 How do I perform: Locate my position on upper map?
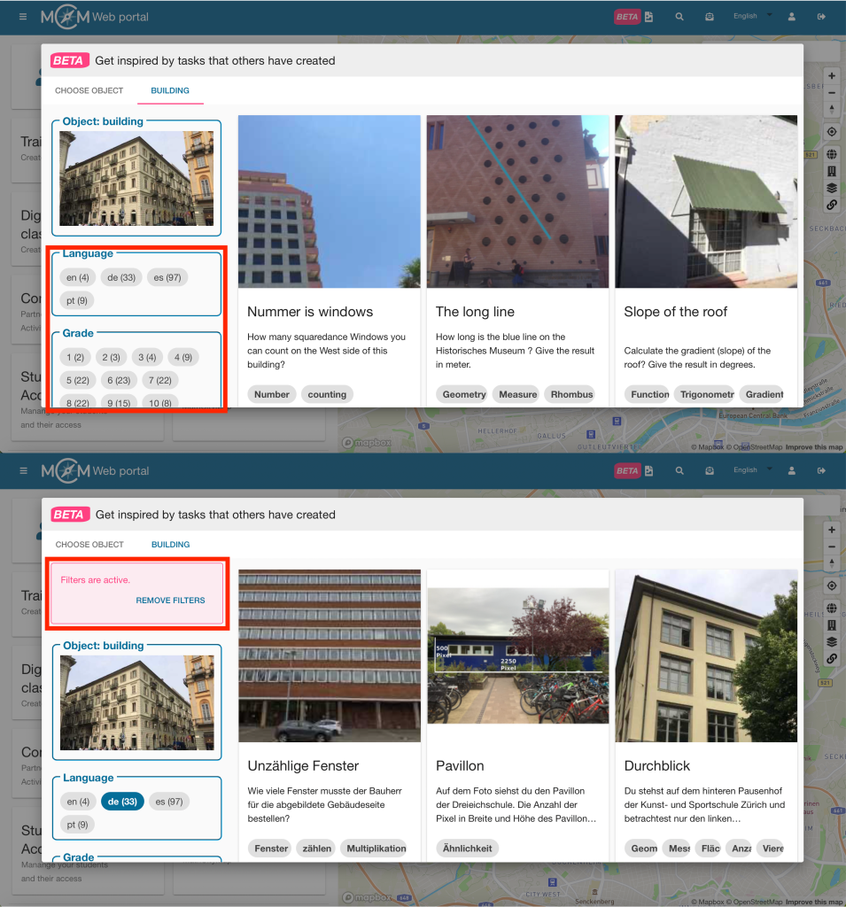tap(832, 132)
